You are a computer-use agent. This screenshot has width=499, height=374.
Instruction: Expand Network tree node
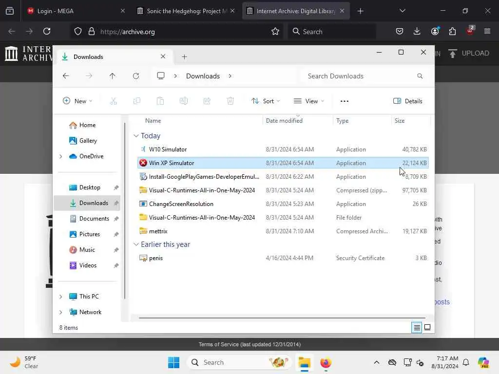point(61,312)
